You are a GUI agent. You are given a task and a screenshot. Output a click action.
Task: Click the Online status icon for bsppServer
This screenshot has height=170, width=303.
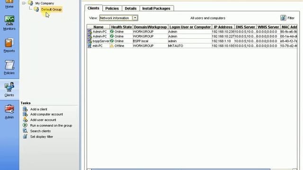pos(112,41)
